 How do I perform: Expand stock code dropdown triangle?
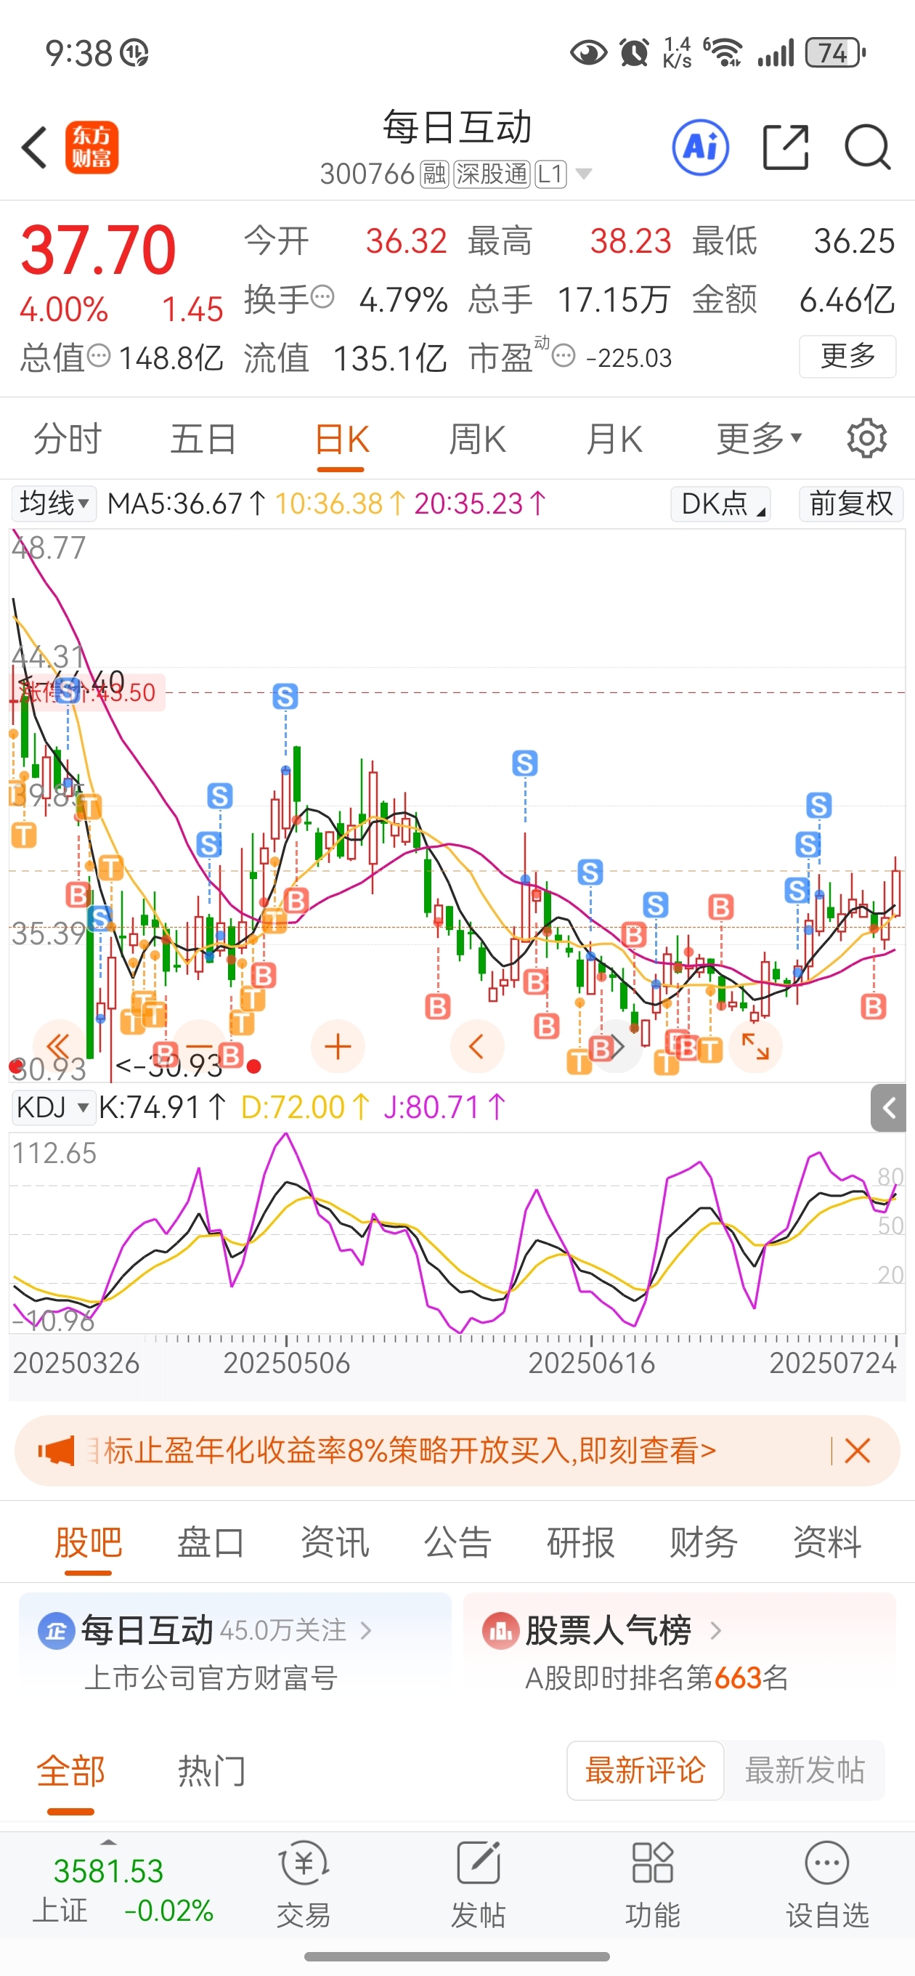tap(584, 174)
